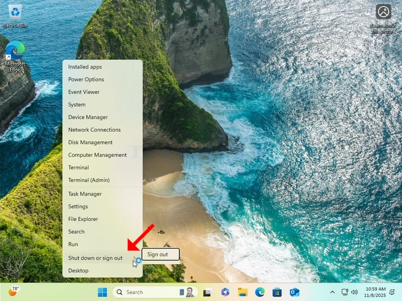Screen dimensions: 402x301
Task: Open the Recycle Bin desktop icon
Action: click(x=15, y=16)
